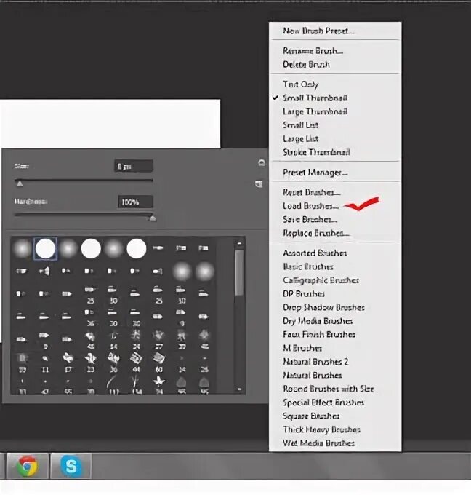Load the Calligraphic Brushes set

point(321,280)
